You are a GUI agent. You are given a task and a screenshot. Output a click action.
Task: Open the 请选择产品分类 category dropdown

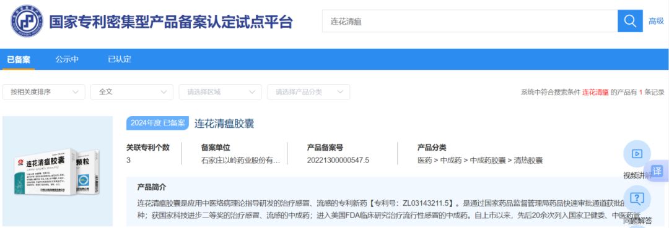point(308,92)
